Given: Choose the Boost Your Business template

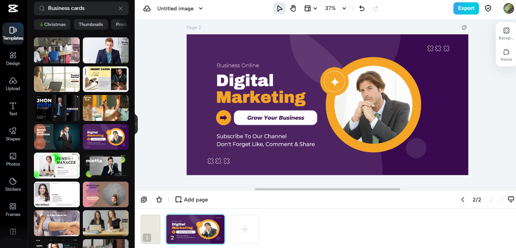Looking at the screenshot, I should coord(56,137).
